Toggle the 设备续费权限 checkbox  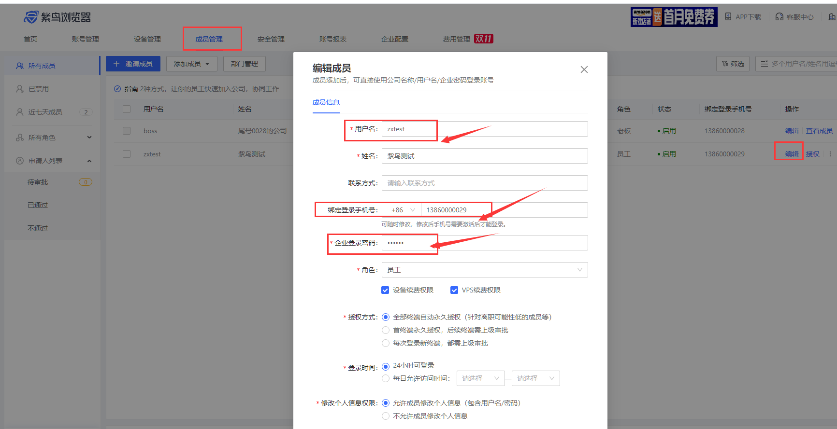385,290
